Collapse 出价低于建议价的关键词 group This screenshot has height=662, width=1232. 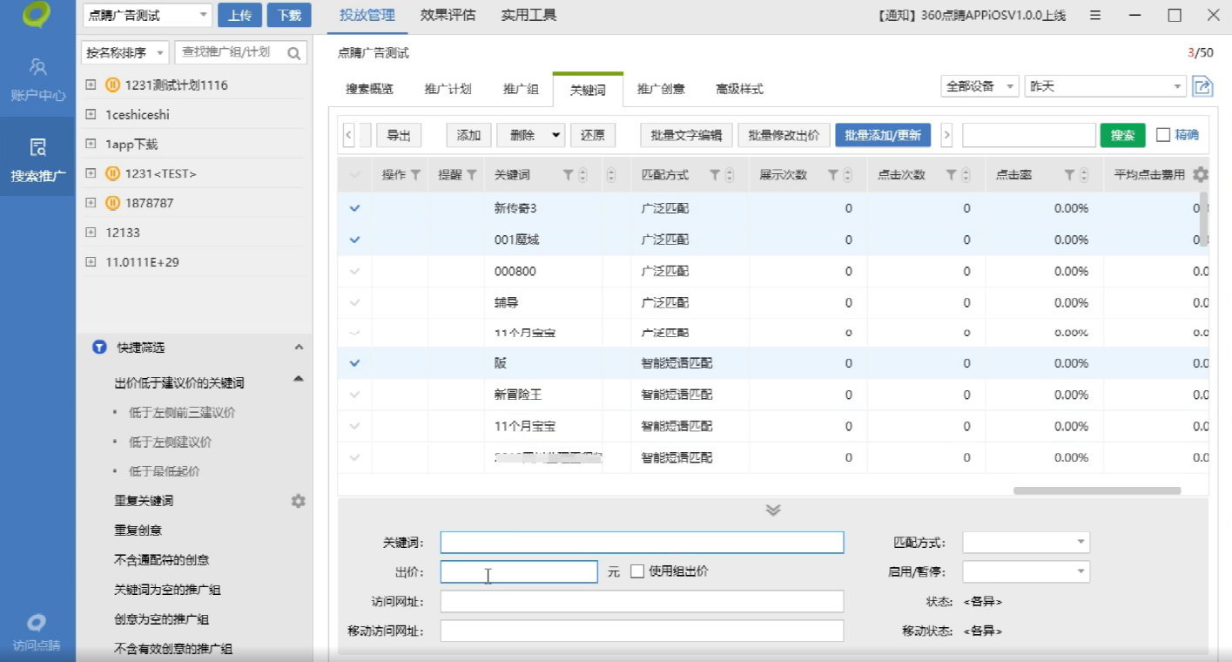[299, 379]
